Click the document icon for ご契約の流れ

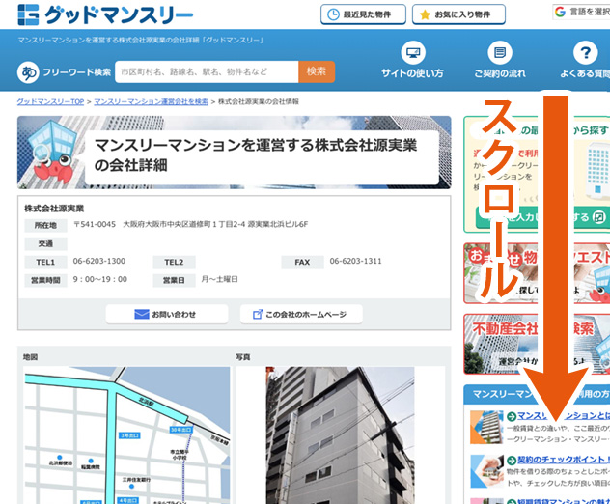(499, 53)
